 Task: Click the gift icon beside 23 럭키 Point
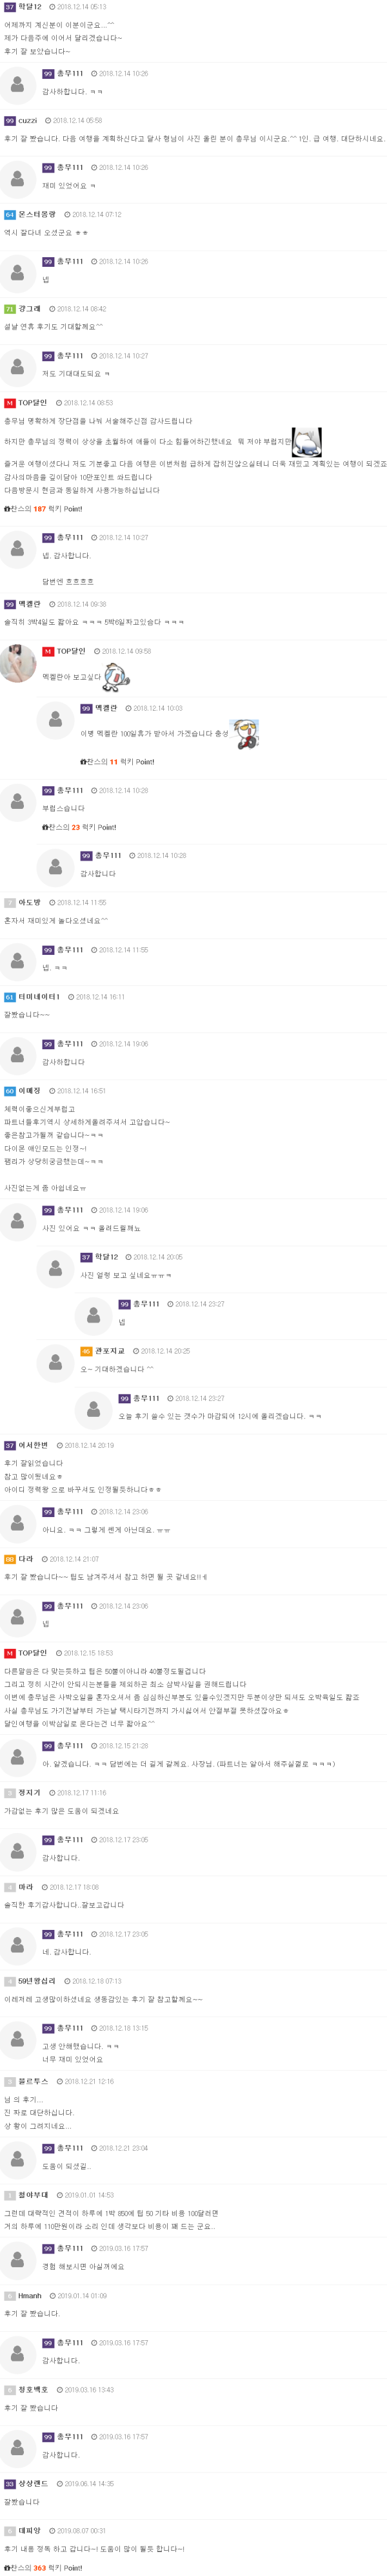(x=45, y=827)
